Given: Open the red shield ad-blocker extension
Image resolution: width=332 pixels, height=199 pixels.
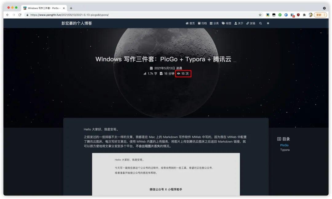Looking at the screenshot, I should point(298,15).
